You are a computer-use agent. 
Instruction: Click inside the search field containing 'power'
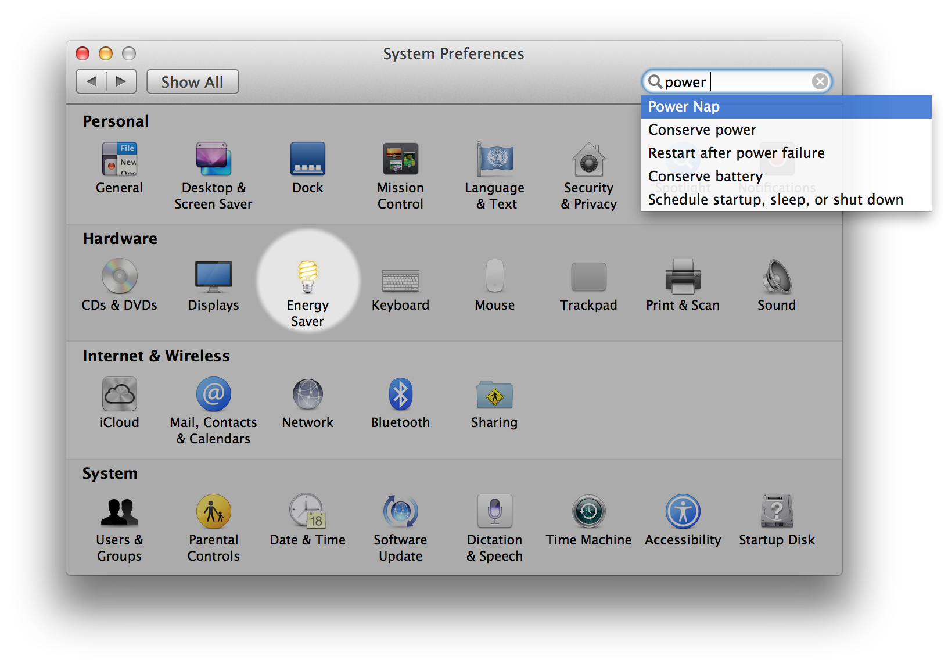pyautogui.click(x=738, y=82)
